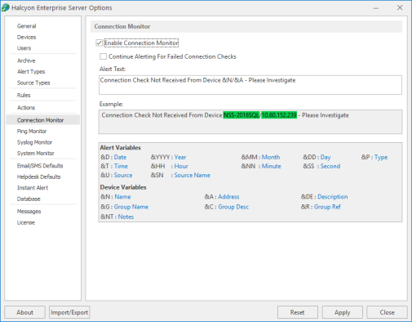This screenshot has width=412, height=322.
Task: Click the Connection Monitor panel header
Action: (x=246, y=26)
